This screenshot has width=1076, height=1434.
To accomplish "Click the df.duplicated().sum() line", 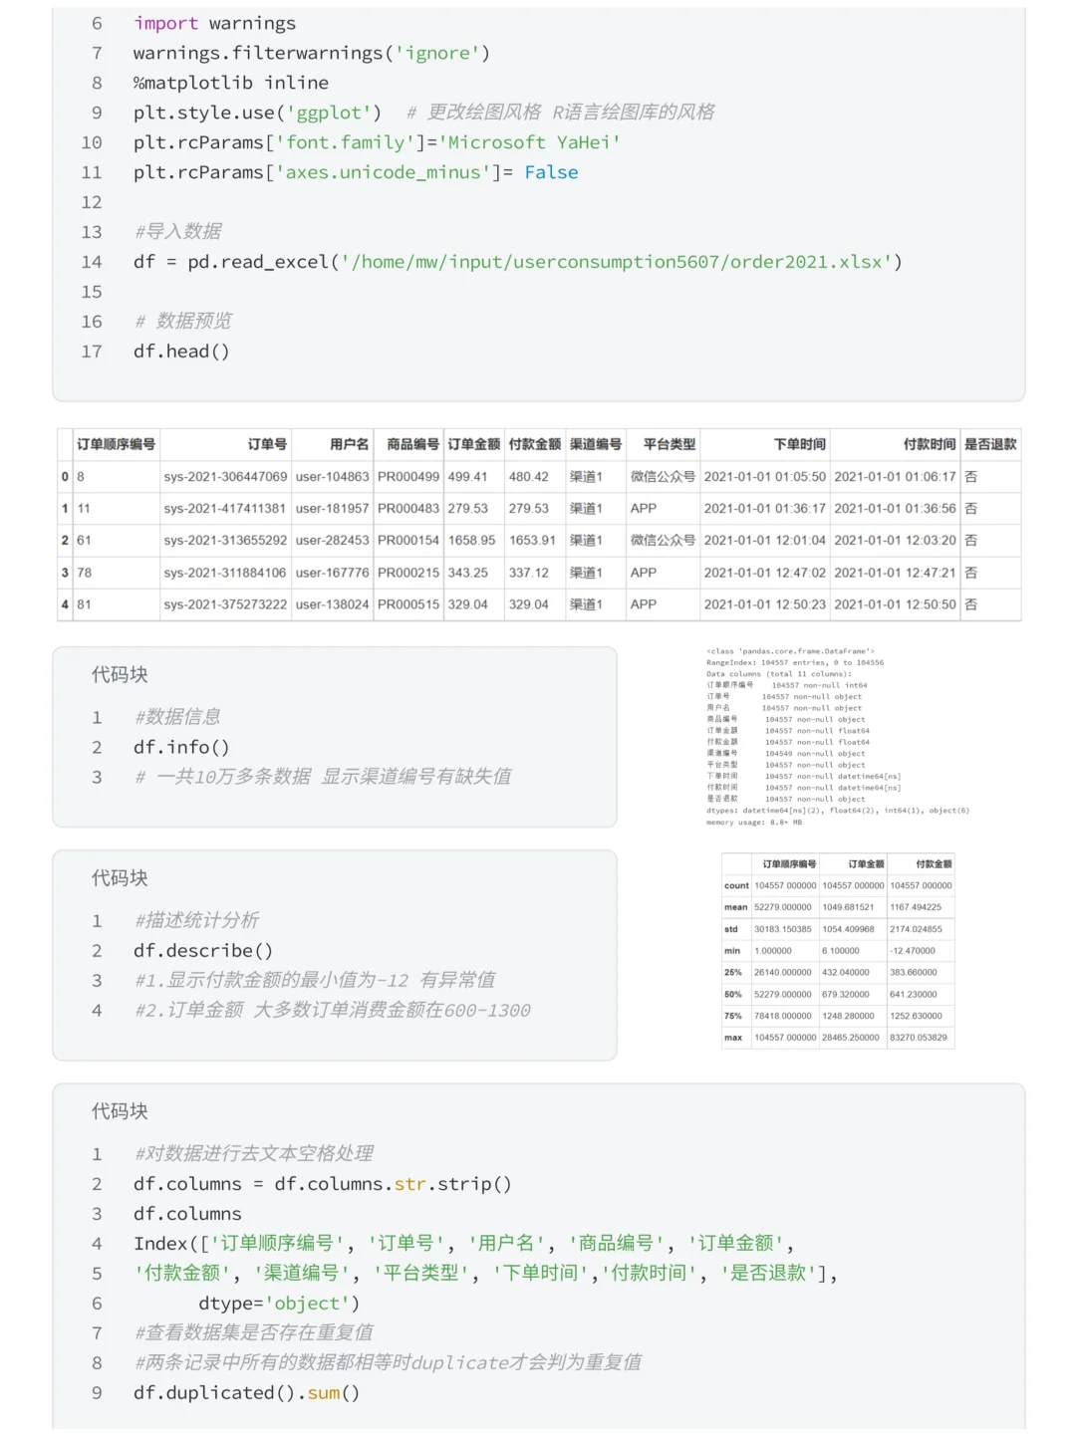I will click(x=246, y=1393).
